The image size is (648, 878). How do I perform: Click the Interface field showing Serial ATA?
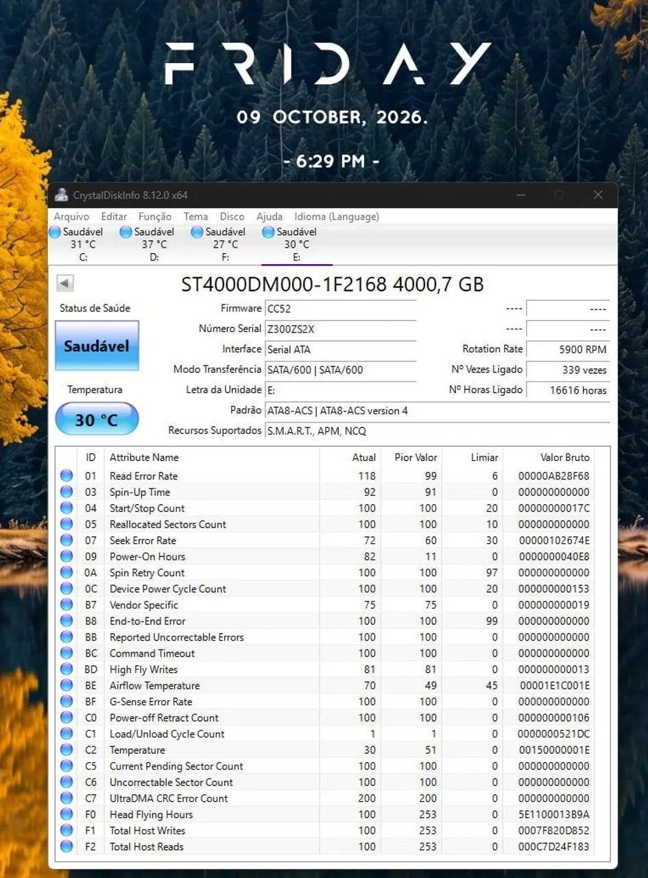coord(341,349)
